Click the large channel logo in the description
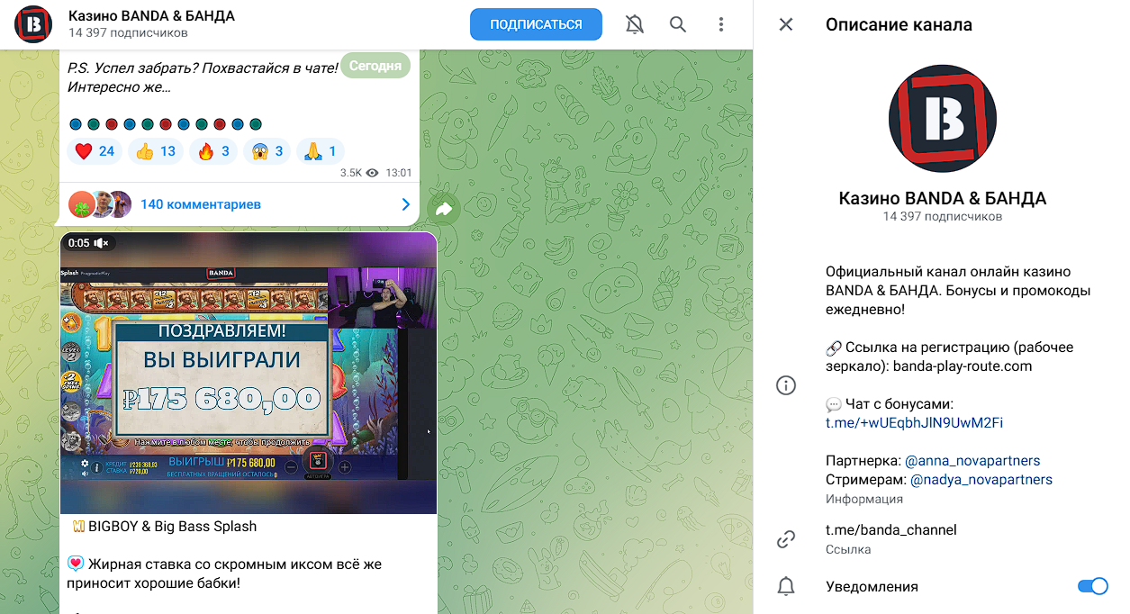The height and width of the screenshot is (614, 1130). 943,119
